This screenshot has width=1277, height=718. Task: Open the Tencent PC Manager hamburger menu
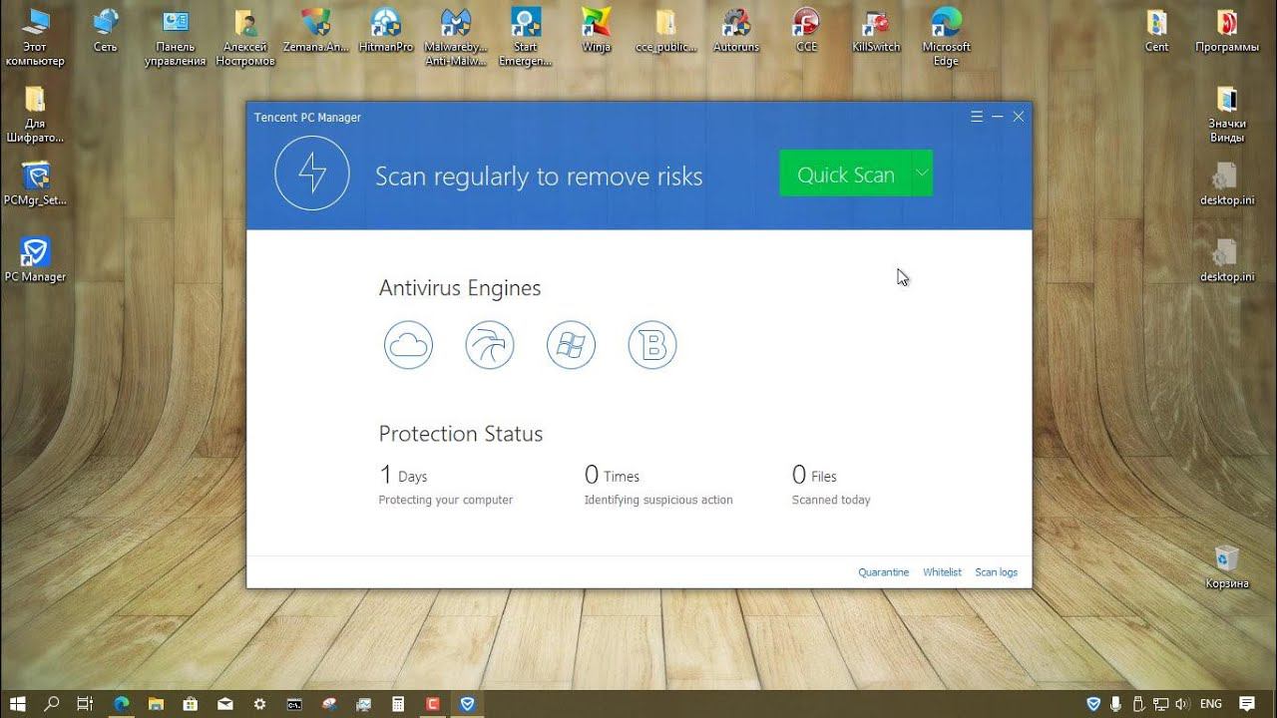click(977, 117)
